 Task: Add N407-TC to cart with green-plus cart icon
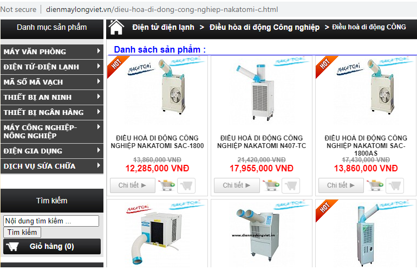click(x=271, y=185)
